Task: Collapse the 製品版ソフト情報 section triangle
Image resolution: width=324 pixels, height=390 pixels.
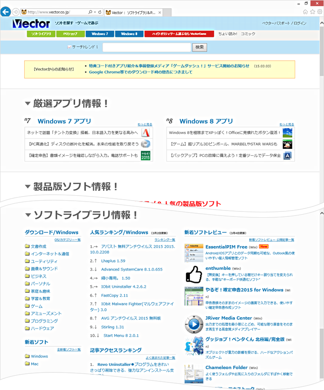Action: click(x=27, y=186)
